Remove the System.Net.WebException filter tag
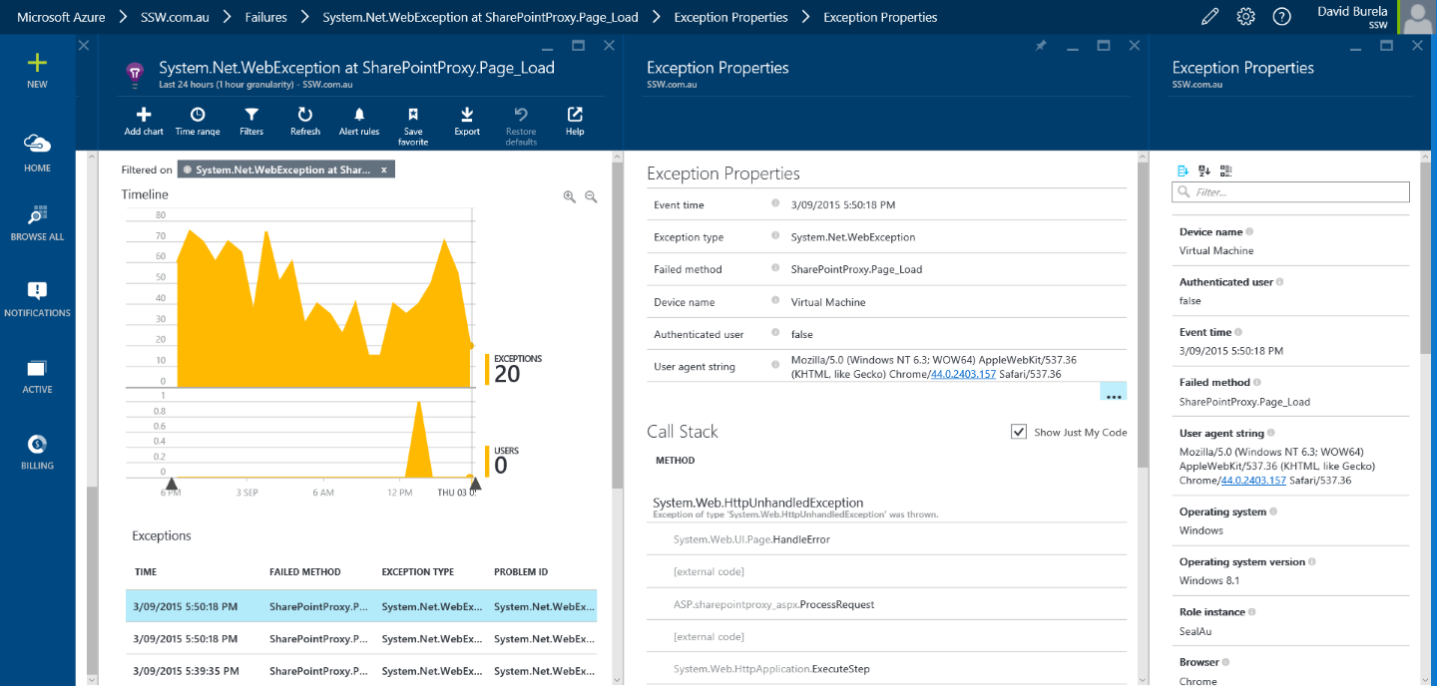This screenshot has width=1437, height=686. (x=384, y=170)
